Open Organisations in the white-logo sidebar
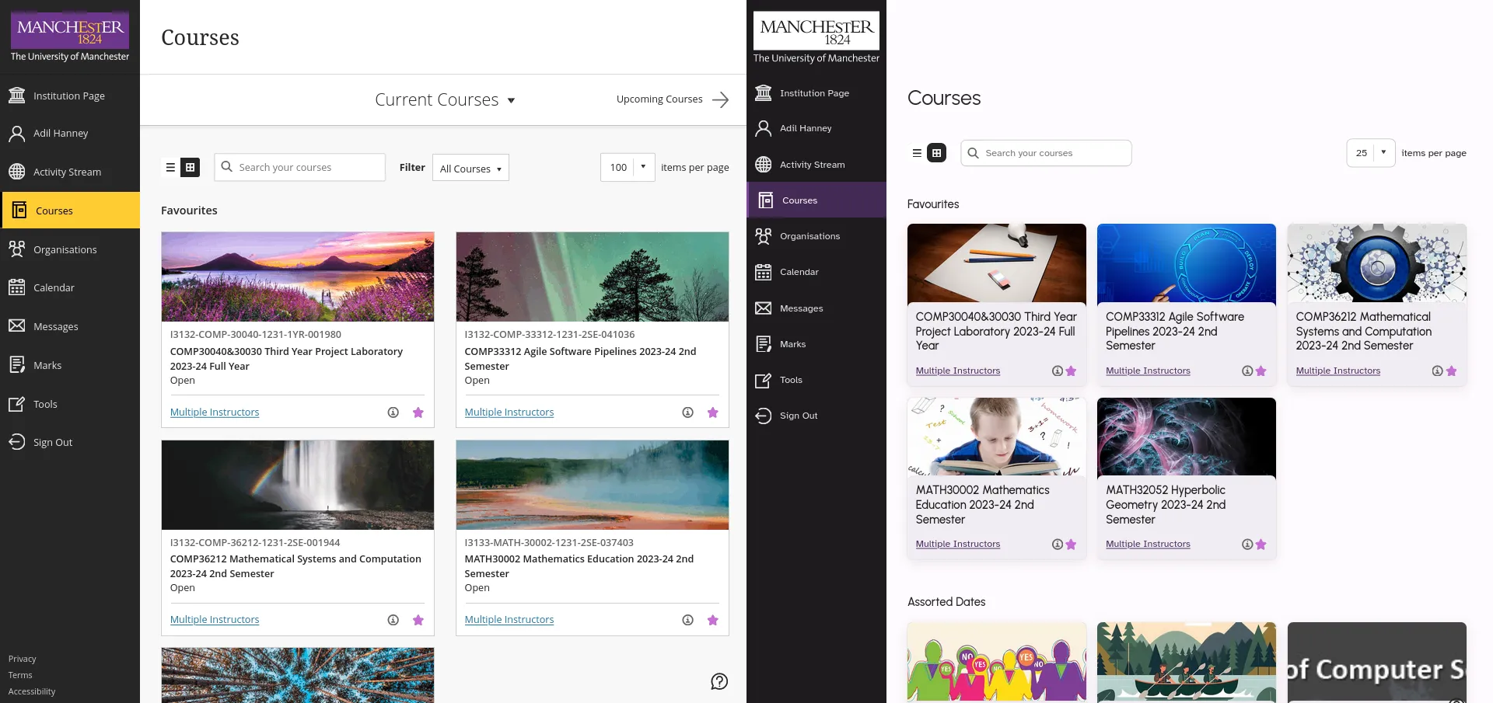Viewport: 1493px width, 703px height. [x=809, y=236]
